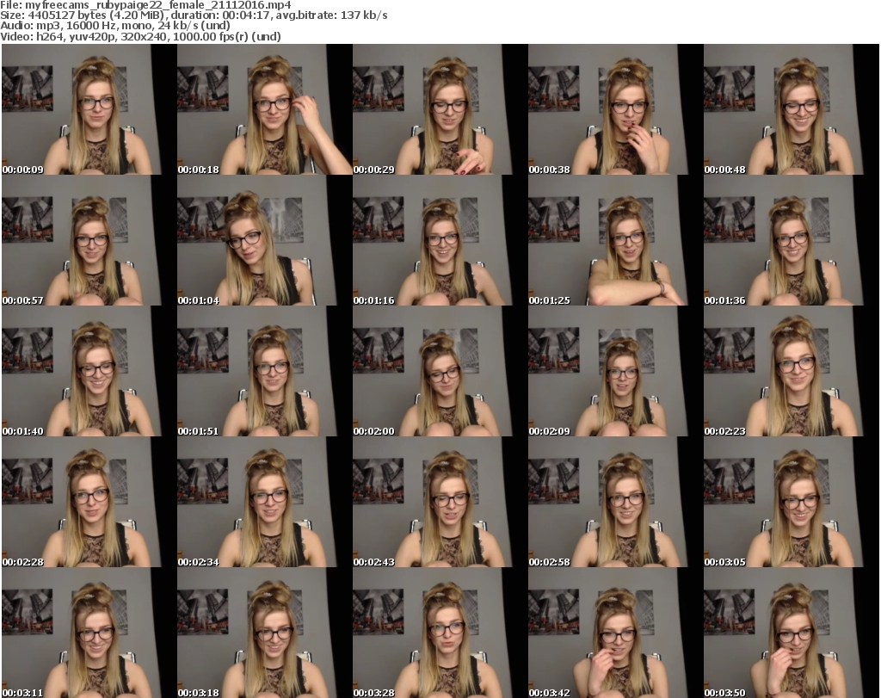Open the frame at 00:01:25
This screenshot has width=881, height=698.
pos(616,240)
